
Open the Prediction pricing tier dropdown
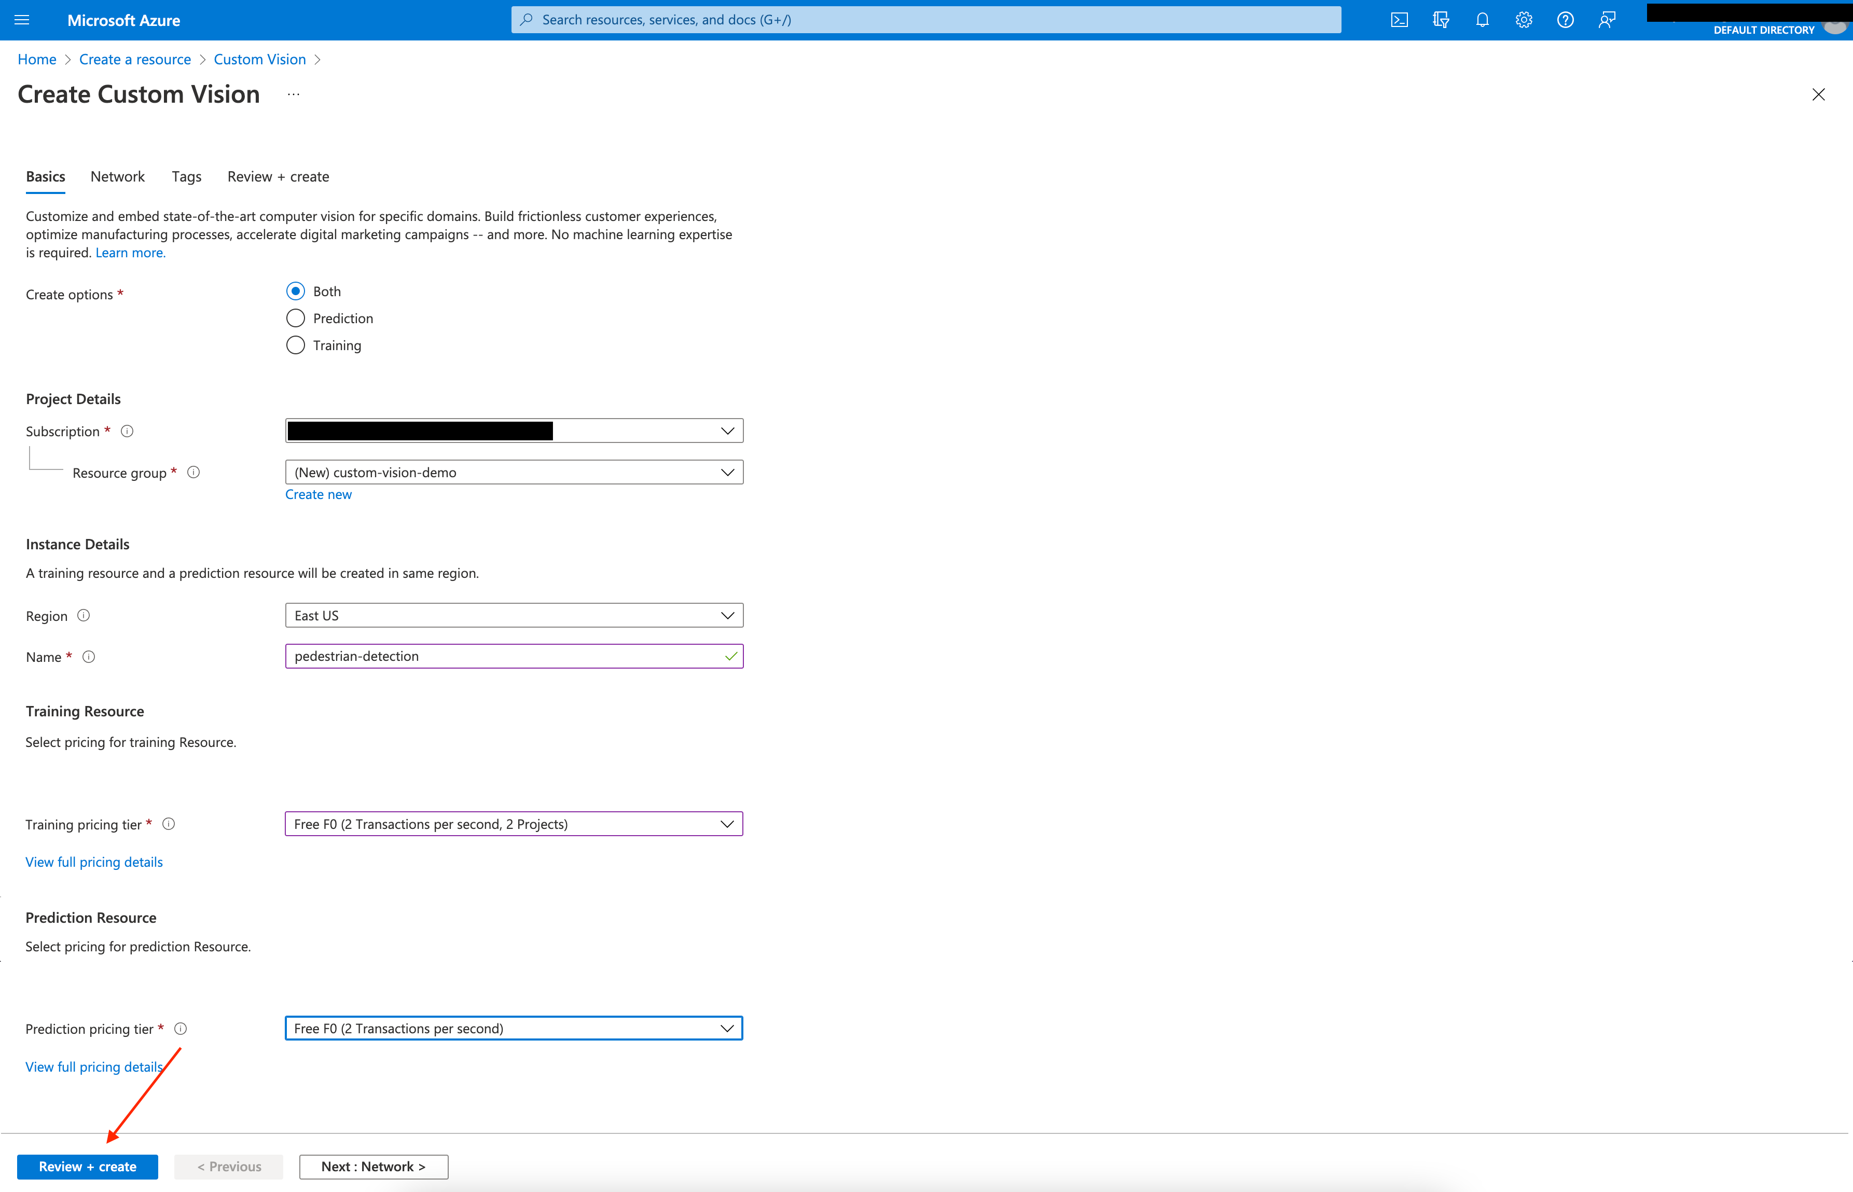pos(514,1028)
